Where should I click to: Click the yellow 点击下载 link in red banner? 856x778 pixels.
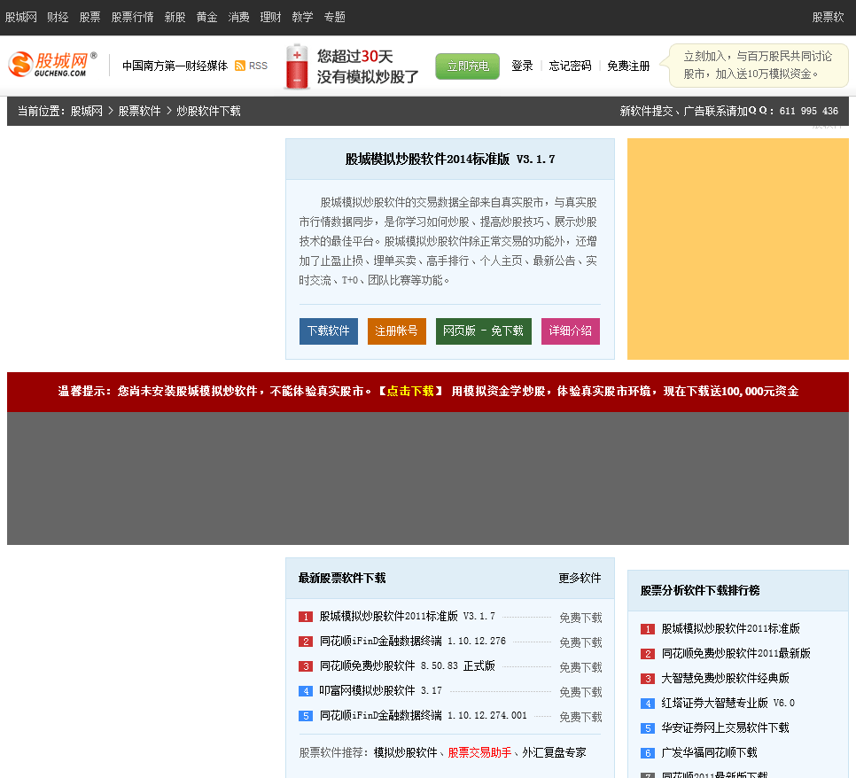[x=410, y=392]
